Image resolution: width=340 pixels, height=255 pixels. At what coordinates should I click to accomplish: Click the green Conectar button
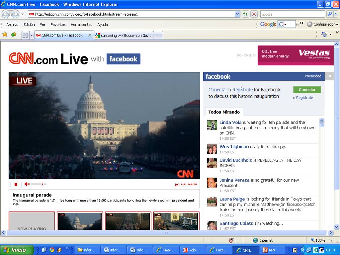[307, 90]
